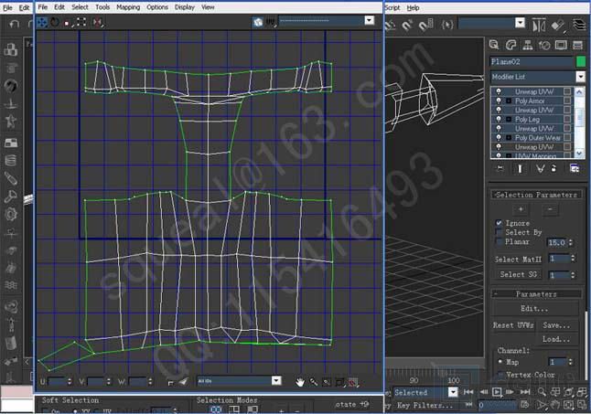Open the Motion command panel tab

tap(544, 45)
